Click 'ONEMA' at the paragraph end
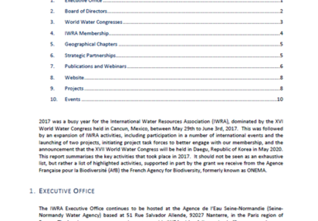318x221 pixels. pos(256,171)
